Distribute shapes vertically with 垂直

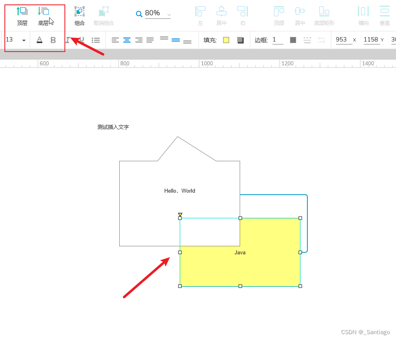[385, 16]
